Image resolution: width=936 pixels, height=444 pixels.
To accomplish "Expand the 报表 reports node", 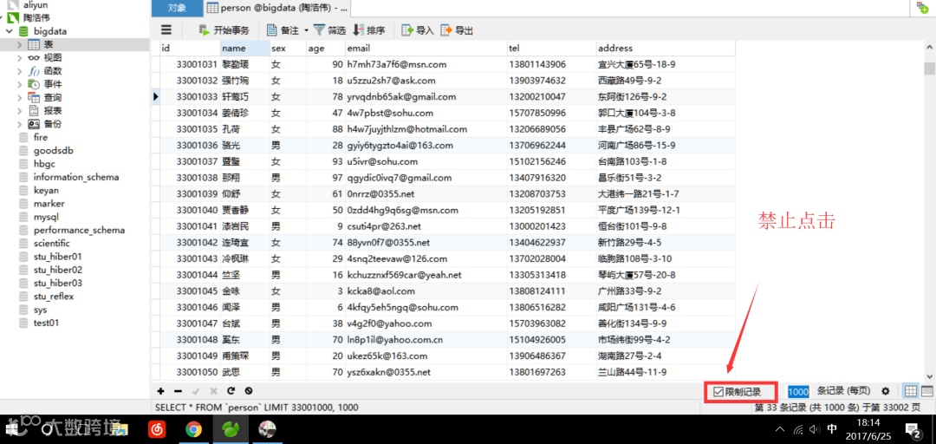I will (x=20, y=110).
